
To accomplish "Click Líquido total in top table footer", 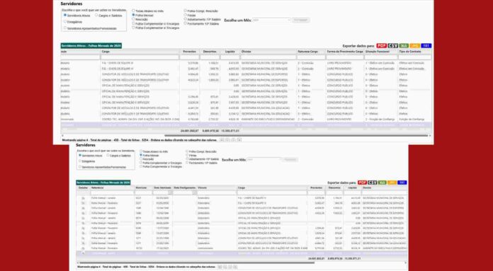I will pos(230,130).
